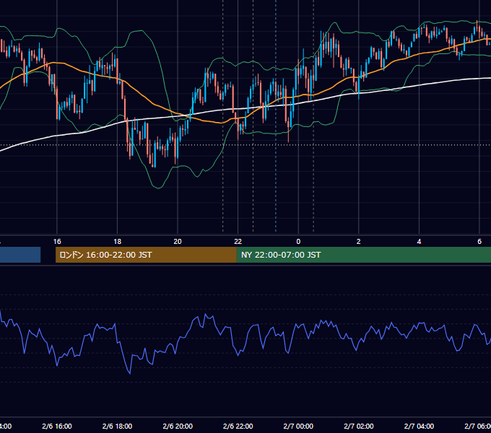Click the "2/7 04:00" label on the oscillator axis

tap(419, 426)
